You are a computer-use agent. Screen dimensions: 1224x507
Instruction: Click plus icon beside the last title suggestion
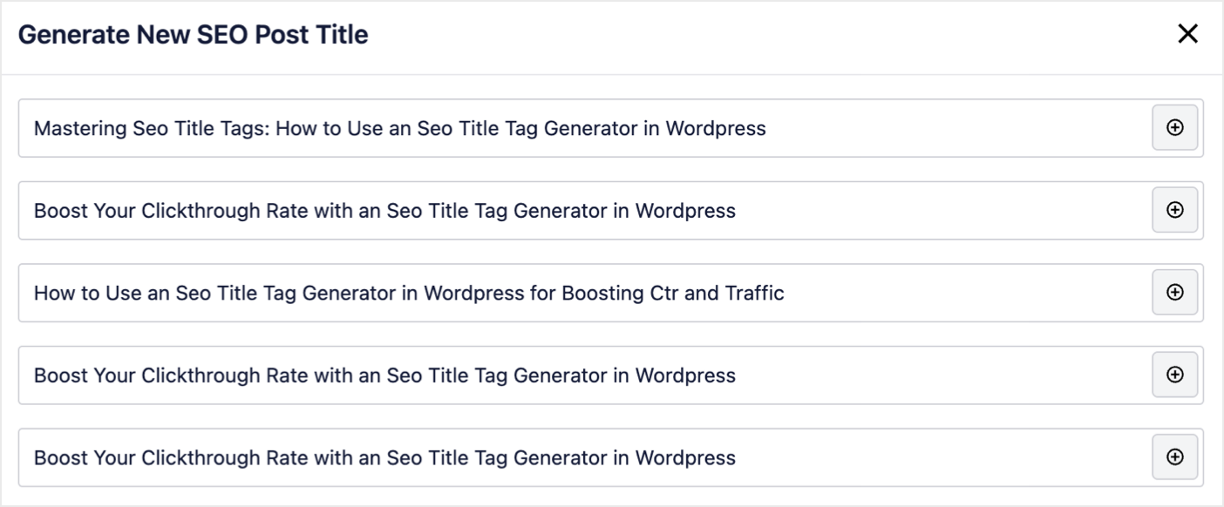point(1174,457)
